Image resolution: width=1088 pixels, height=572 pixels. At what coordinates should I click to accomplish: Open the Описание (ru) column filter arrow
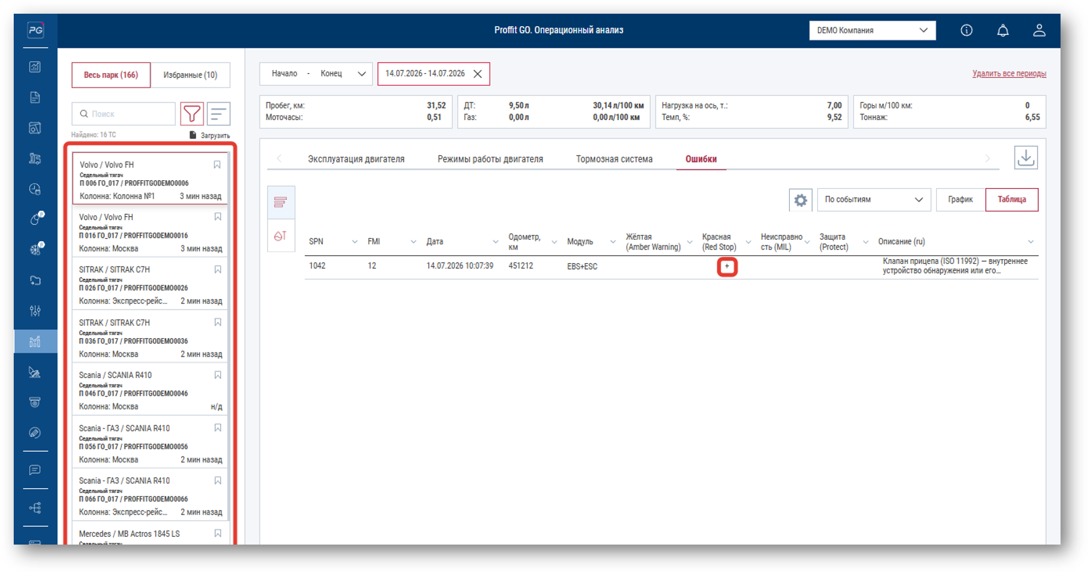[x=1031, y=242]
